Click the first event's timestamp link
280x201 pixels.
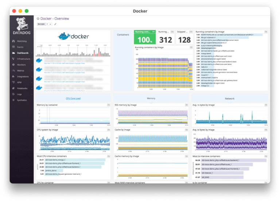[65, 63]
